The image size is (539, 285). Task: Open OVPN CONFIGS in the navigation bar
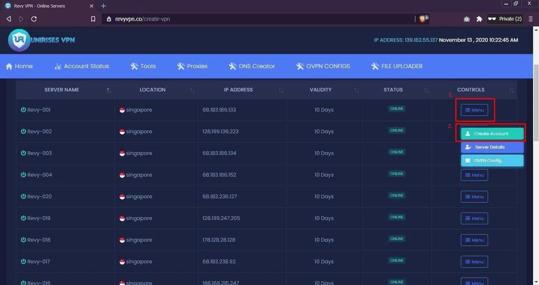[x=323, y=66]
